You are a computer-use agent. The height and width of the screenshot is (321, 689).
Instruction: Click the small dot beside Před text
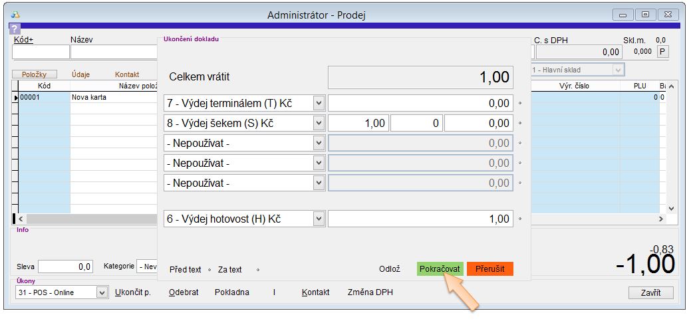pyautogui.click(x=209, y=270)
